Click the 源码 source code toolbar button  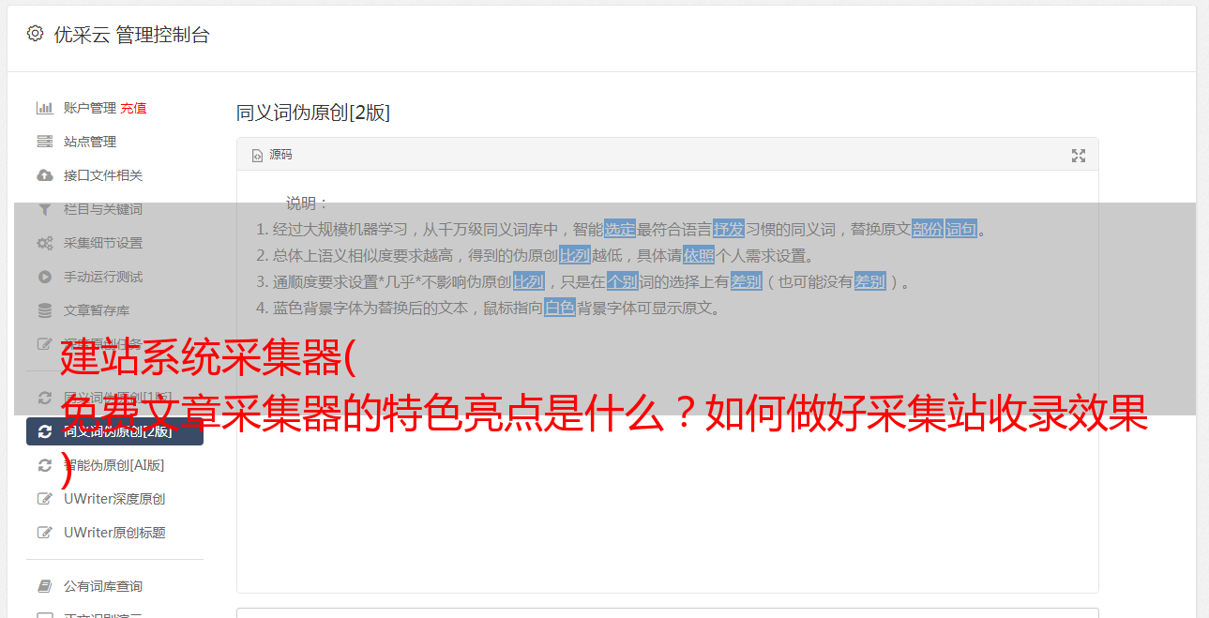[x=272, y=155]
